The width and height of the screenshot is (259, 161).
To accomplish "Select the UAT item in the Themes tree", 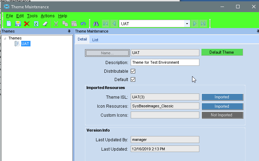I will pos(26,44).
